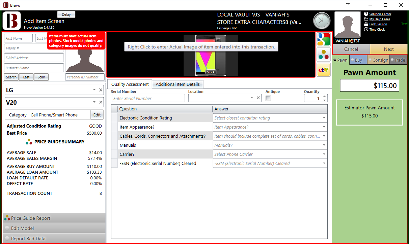
Task: Open the eBay lookup icon
Action: coord(323,70)
